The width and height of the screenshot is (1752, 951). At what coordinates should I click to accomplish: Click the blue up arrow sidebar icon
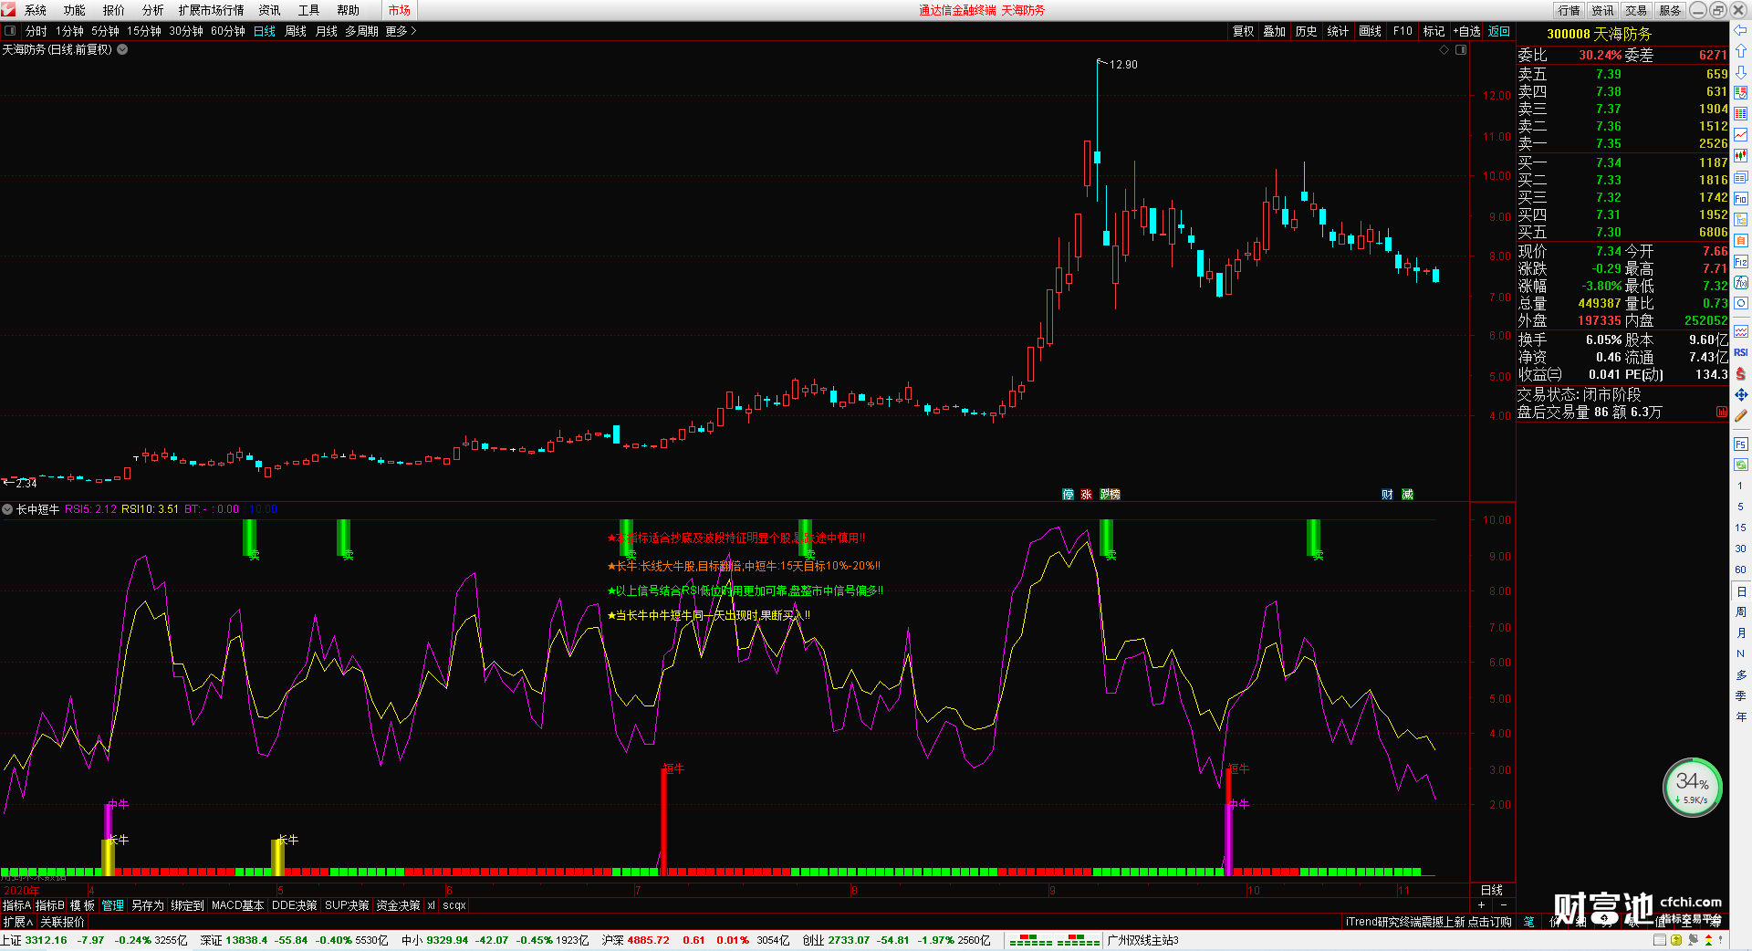pyautogui.click(x=1741, y=51)
